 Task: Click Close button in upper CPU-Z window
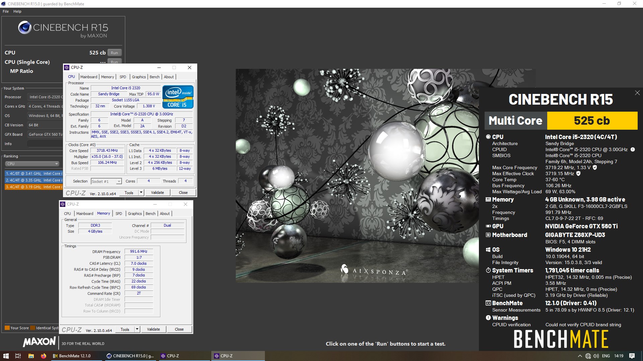point(183,193)
